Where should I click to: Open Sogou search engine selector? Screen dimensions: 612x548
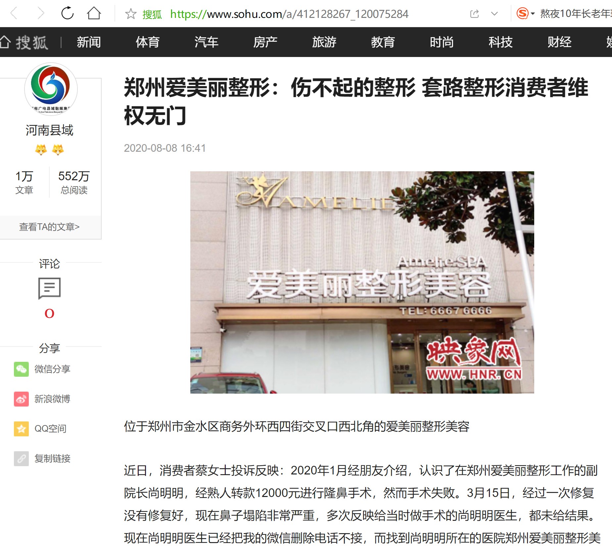click(525, 14)
